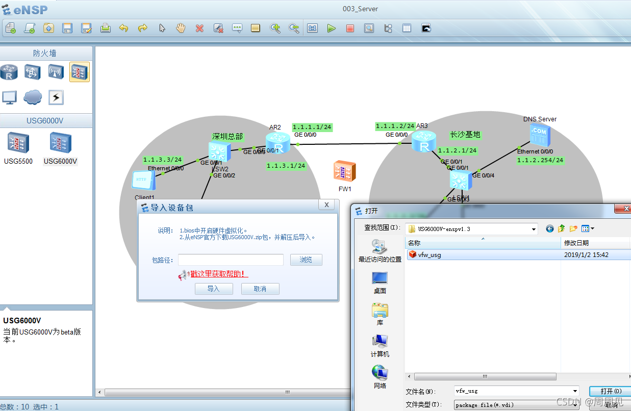The width and height of the screenshot is (631, 411).
Task: Sort by the 名称 column header
Action: (483, 243)
